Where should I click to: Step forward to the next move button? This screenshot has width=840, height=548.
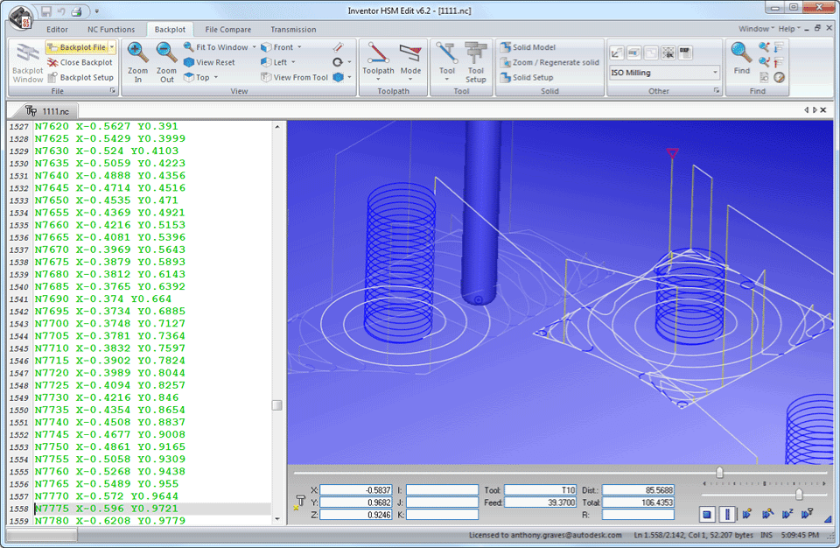[746, 515]
